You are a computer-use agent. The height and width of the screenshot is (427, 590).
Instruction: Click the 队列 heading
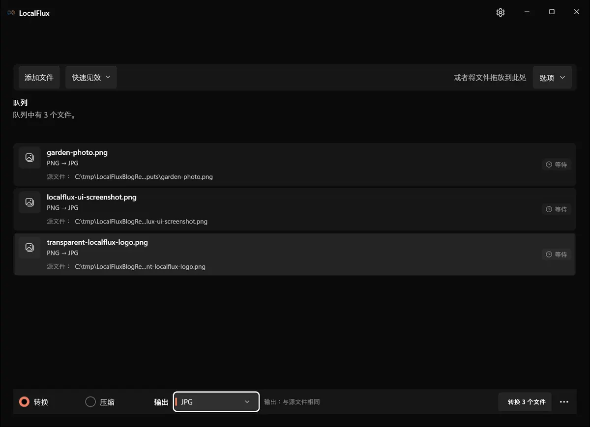coord(20,103)
